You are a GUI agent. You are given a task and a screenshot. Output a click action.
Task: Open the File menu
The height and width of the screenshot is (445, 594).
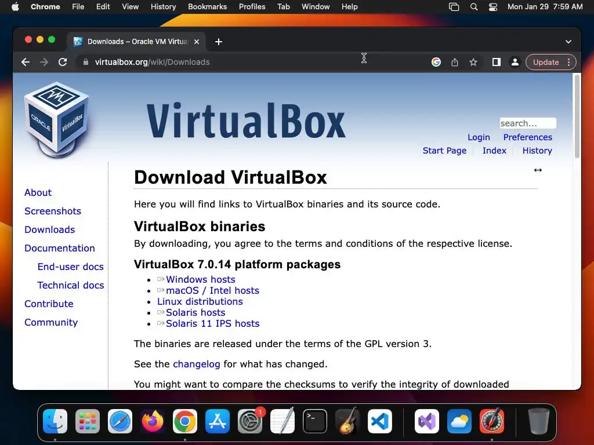point(78,6)
